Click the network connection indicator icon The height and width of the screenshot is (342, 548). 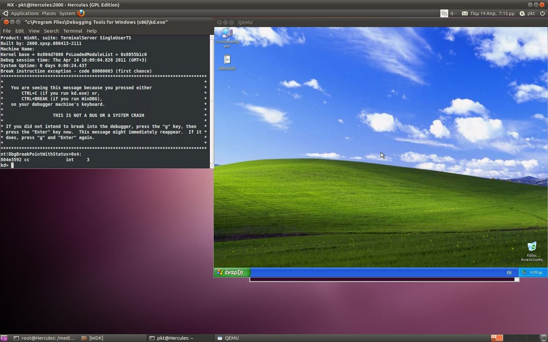[444, 13]
